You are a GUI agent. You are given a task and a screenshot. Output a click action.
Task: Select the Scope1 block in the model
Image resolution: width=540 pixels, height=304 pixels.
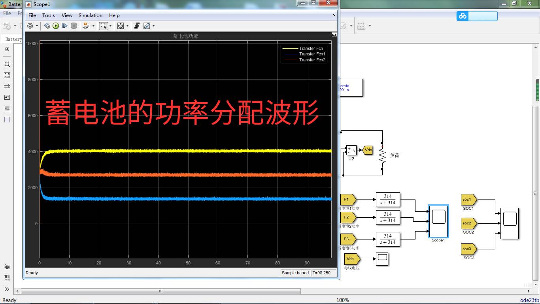click(x=438, y=221)
